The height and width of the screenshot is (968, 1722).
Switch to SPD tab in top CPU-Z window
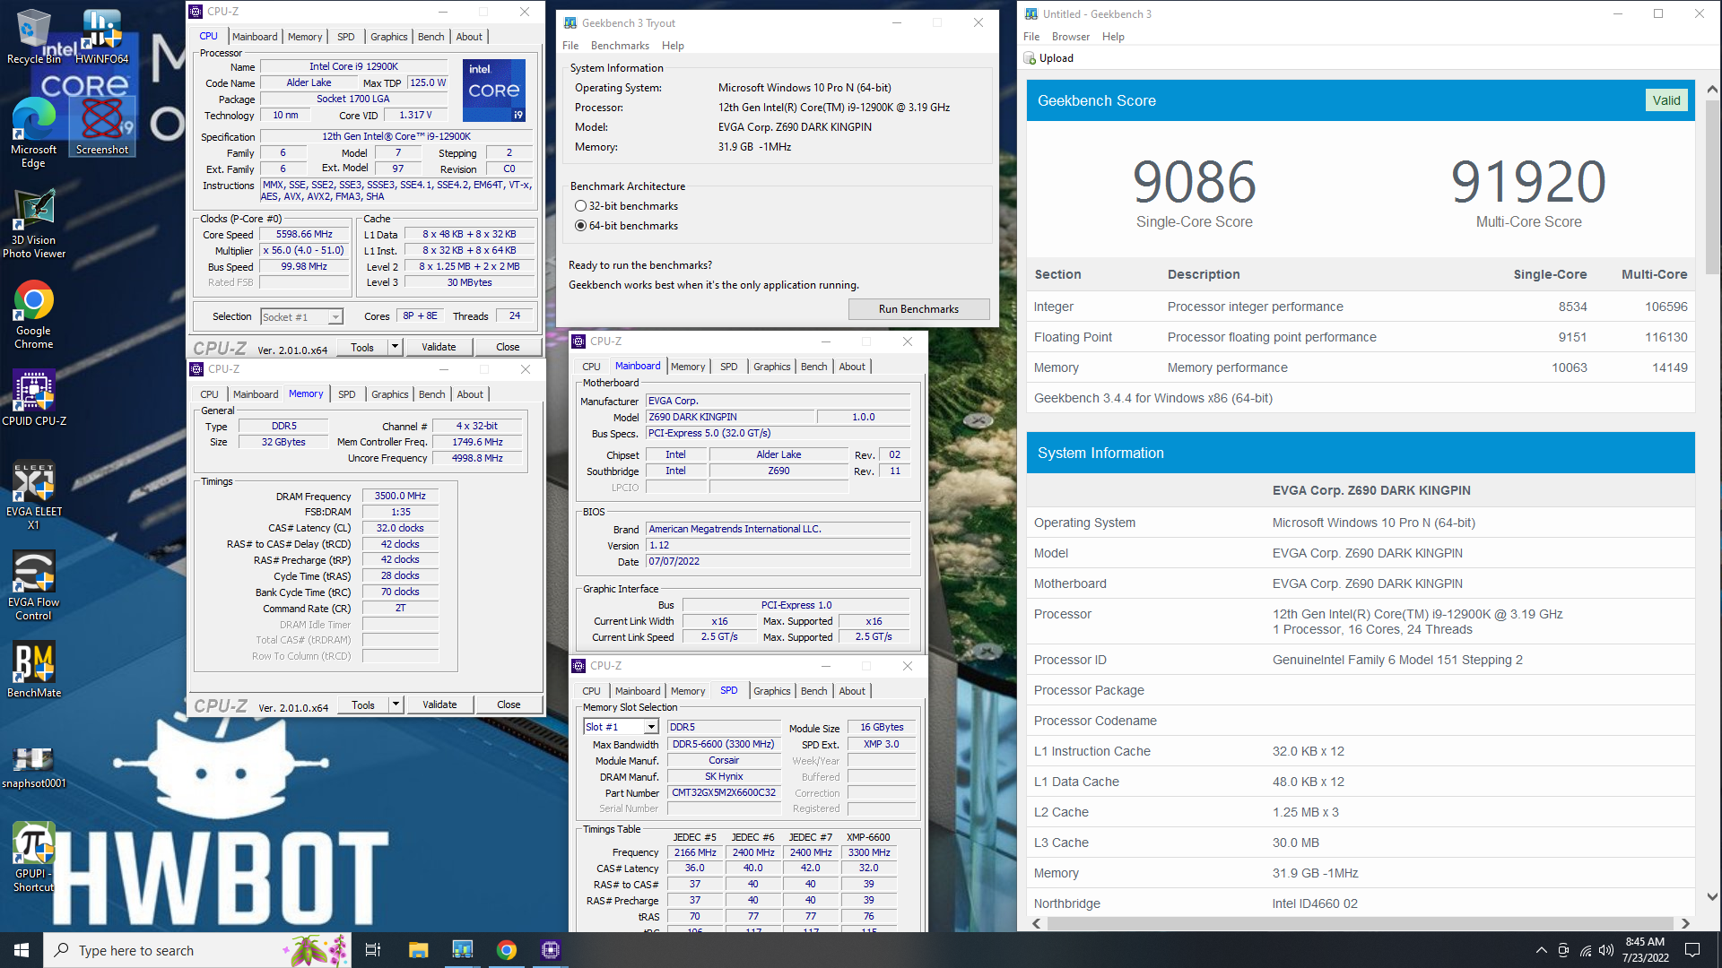(x=346, y=37)
